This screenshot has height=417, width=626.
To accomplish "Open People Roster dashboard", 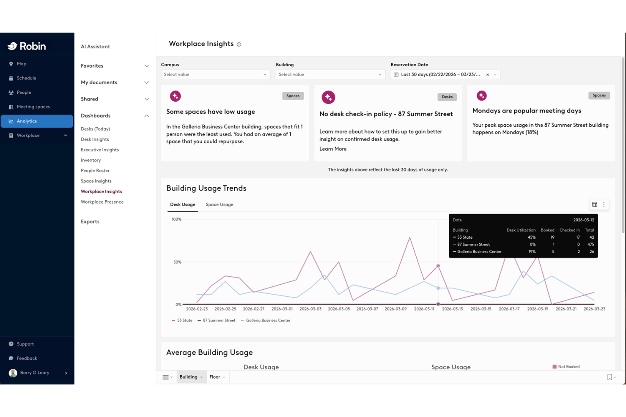I will click(x=95, y=171).
